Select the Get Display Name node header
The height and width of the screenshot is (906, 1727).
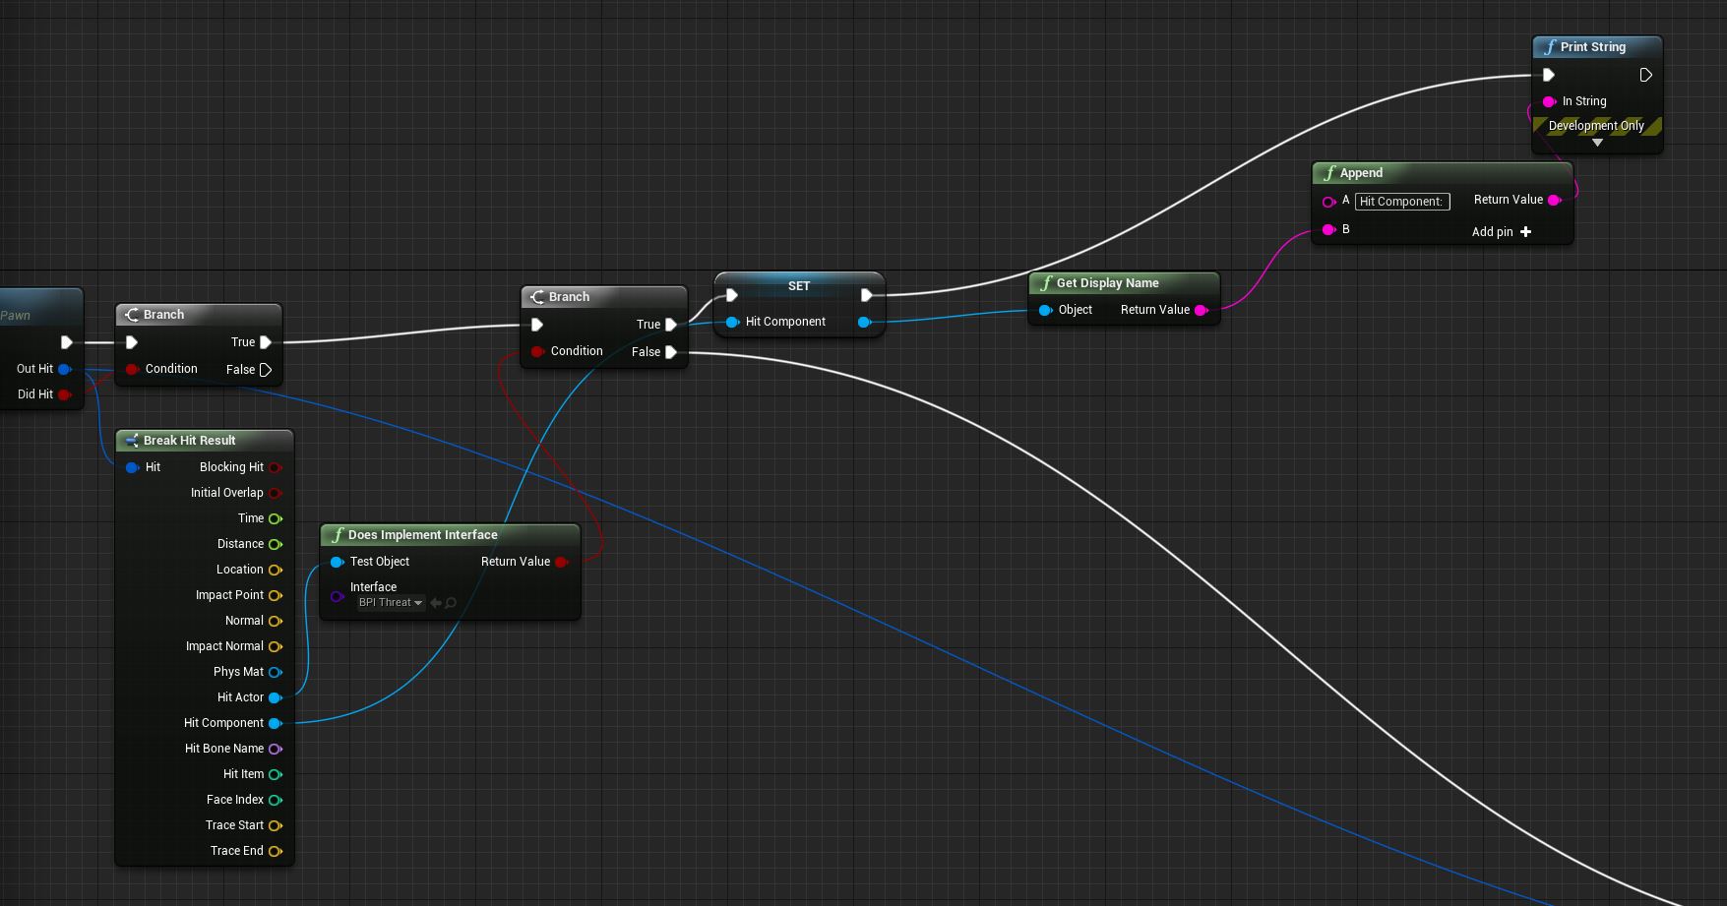point(1107,283)
